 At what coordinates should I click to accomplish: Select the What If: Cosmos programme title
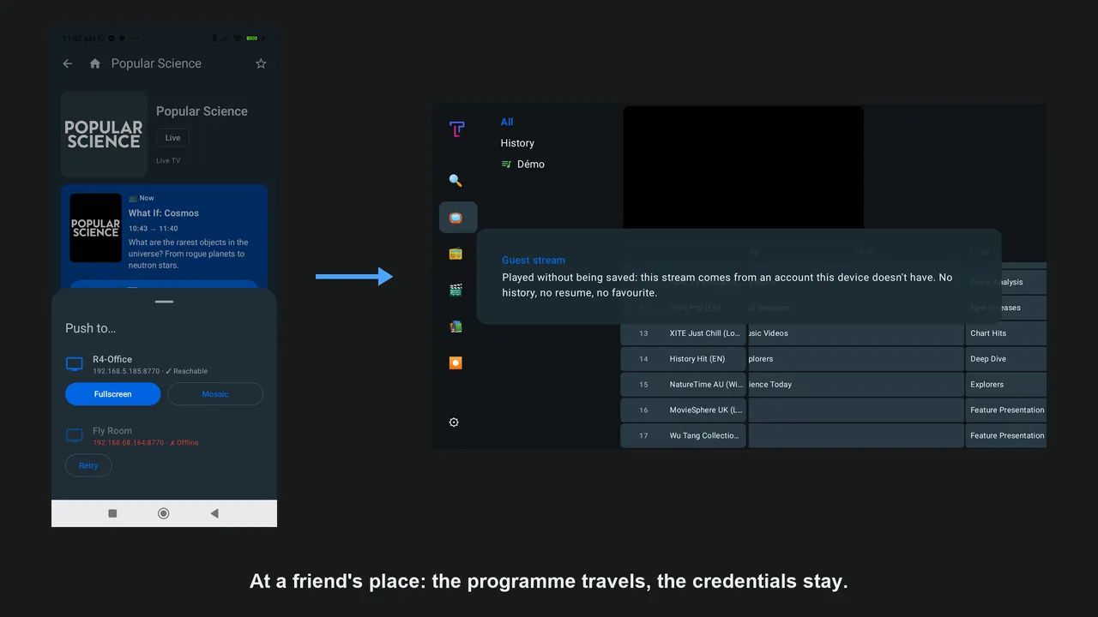164,213
